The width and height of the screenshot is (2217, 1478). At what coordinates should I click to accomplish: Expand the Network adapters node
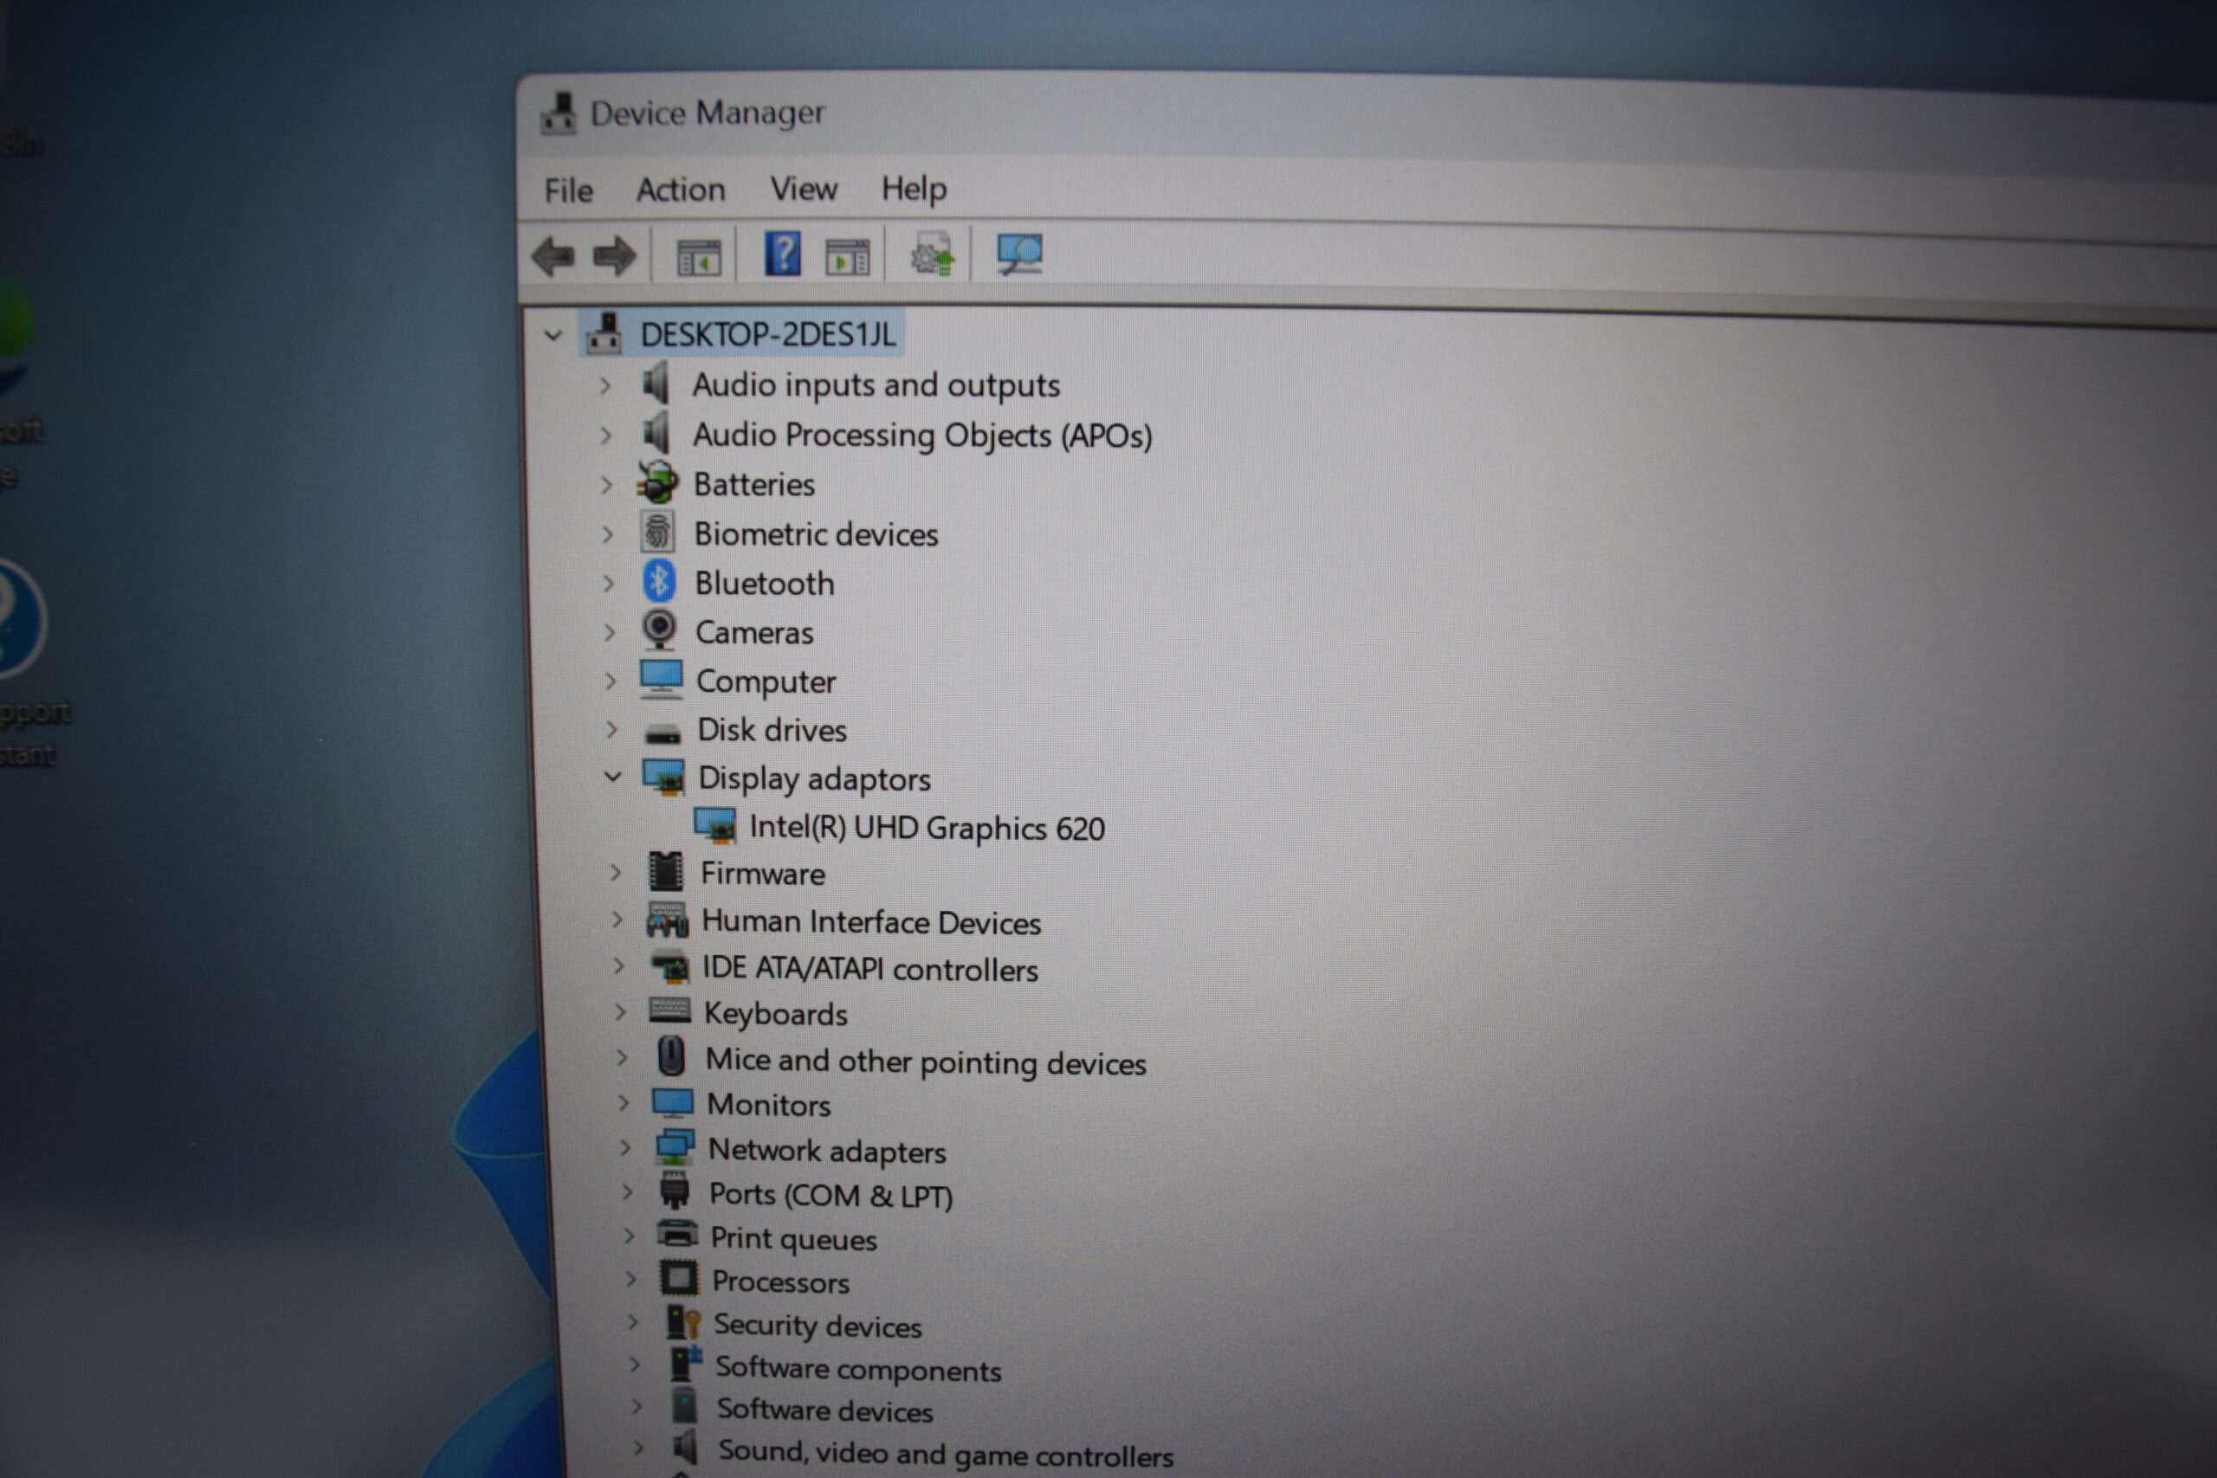625,1147
